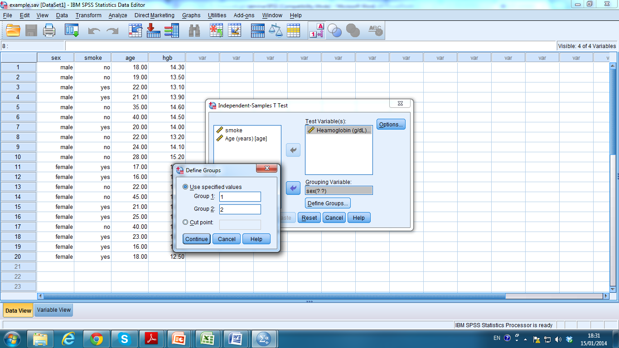Click the Undo arrow icon
Viewport: 619px width, 348px height.
[94, 31]
